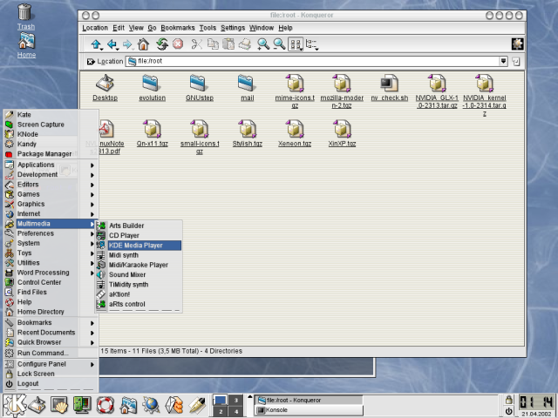Open the Location menu

point(95,28)
